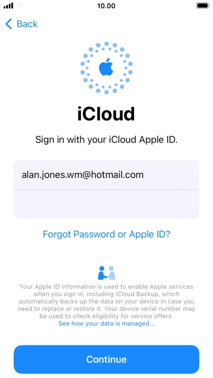Tap the iCloud heading
Image resolution: width=213 pixels, height=378 pixels.
106,114
